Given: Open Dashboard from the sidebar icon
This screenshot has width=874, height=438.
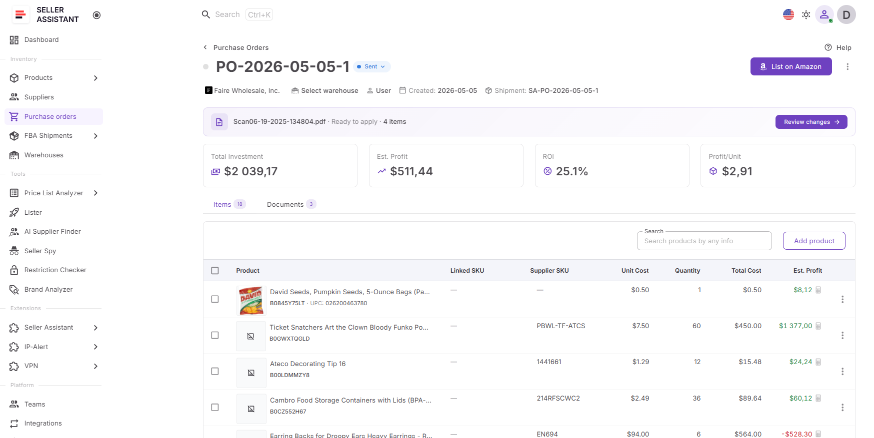Looking at the screenshot, I should pos(14,40).
